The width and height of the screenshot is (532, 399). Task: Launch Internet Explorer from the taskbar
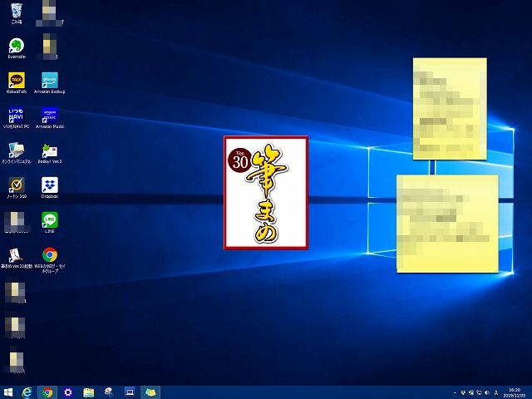[27, 392]
